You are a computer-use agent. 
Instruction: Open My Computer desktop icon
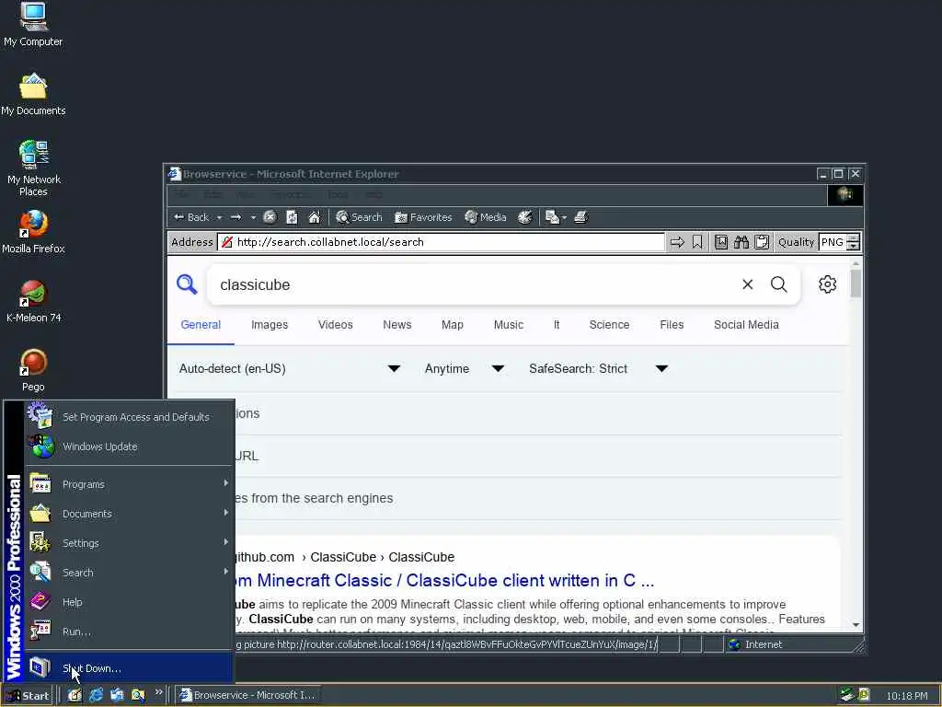click(33, 25)
